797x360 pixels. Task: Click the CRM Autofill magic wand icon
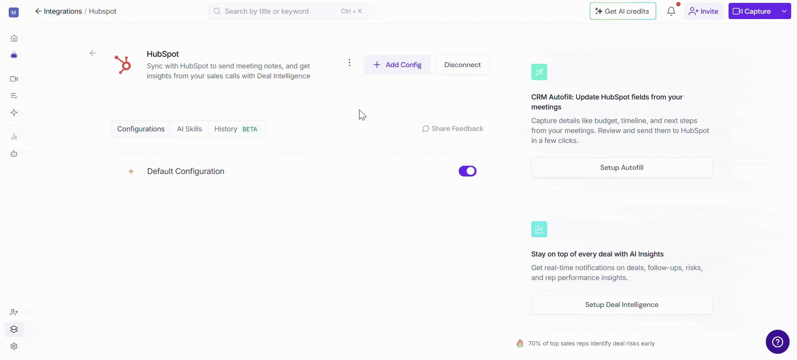click(539, 72)
